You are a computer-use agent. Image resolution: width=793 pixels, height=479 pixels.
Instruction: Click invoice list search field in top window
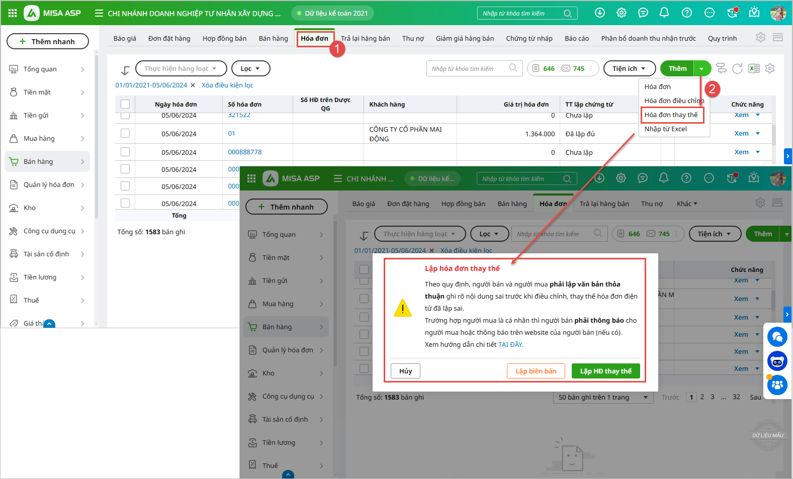pyautogui.click(x=474, y=68)
